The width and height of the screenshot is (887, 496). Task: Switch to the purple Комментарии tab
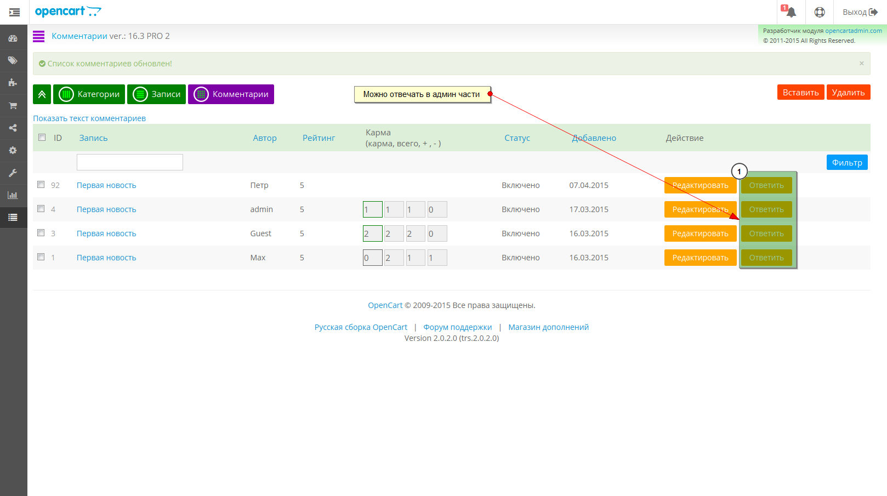(231, 94)
